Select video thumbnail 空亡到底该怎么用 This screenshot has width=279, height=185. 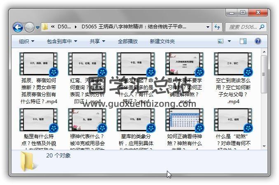pos(233,64)
